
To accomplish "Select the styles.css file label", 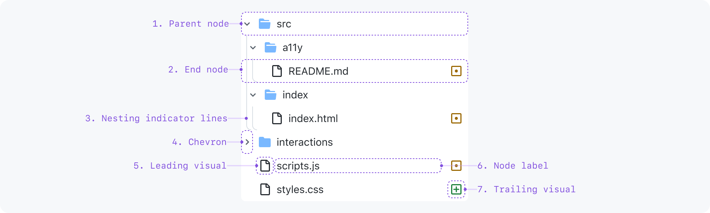I will point(300,190).
